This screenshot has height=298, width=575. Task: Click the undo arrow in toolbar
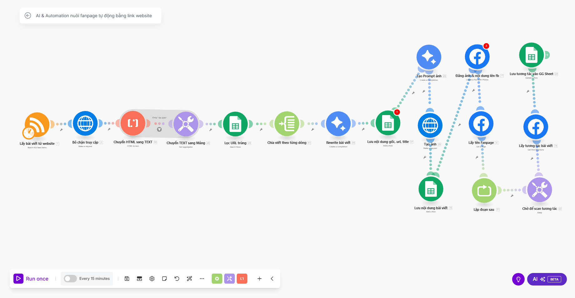(x=177, y=279)
